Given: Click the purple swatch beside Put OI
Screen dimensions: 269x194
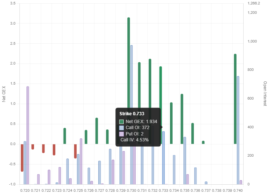Looking at the screenshot, I should click(121, 134).
